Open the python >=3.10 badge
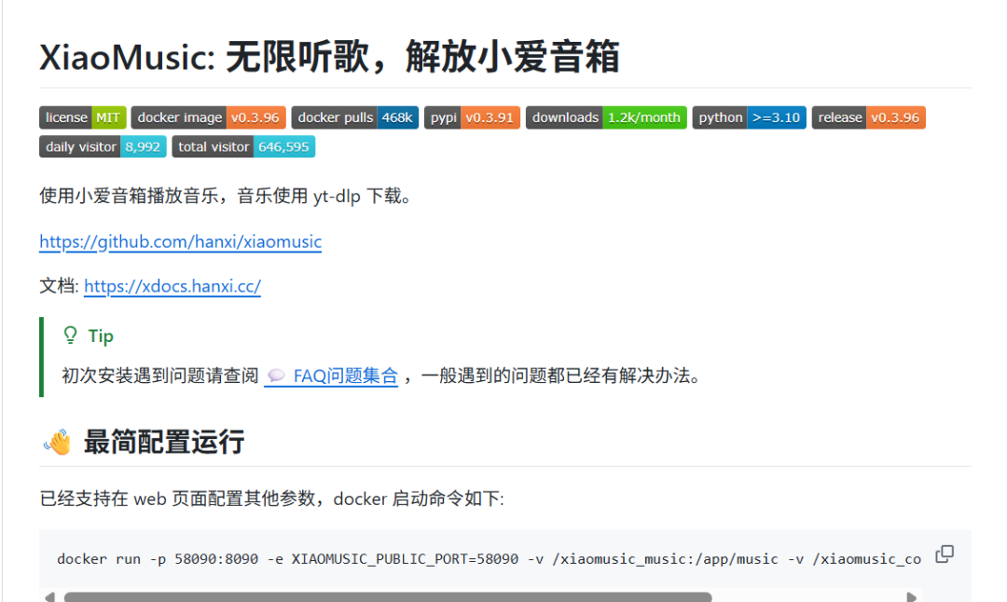 (749, 117)
